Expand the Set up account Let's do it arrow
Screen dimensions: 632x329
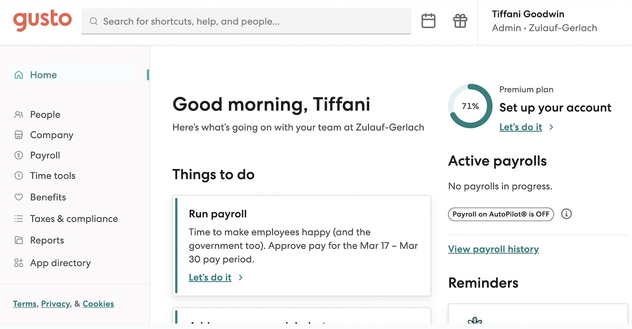551,127
